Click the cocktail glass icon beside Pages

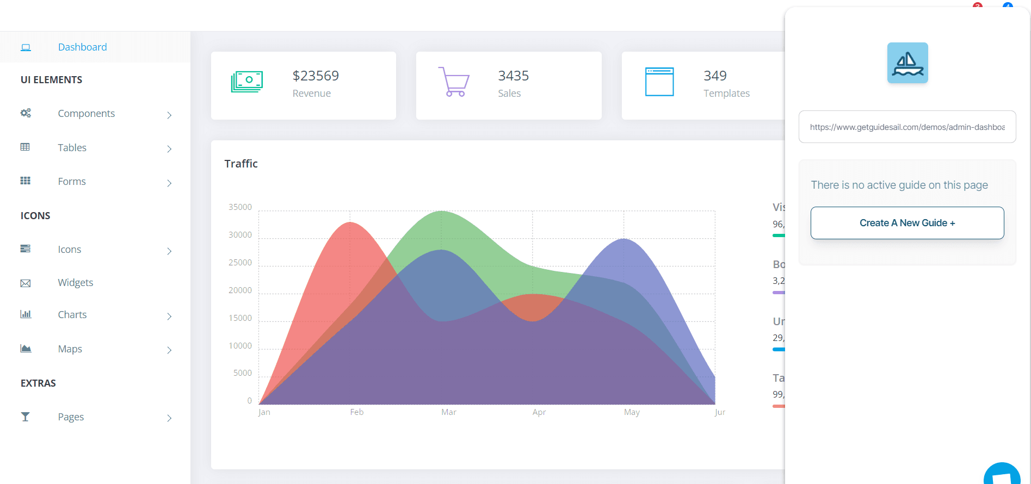[x=25, y=417]
